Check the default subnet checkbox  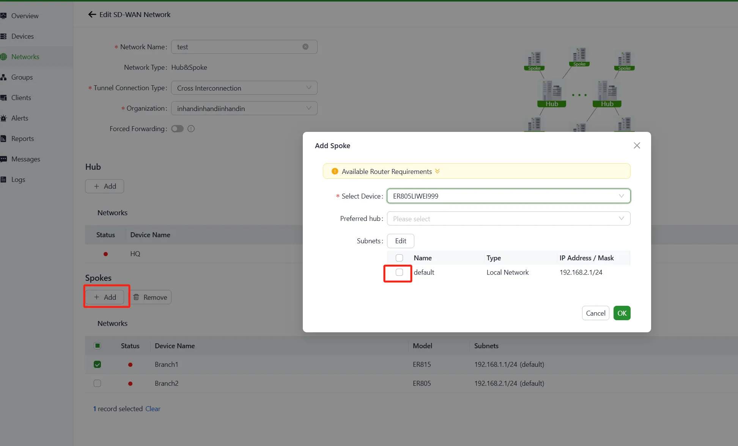pos(399,272)
